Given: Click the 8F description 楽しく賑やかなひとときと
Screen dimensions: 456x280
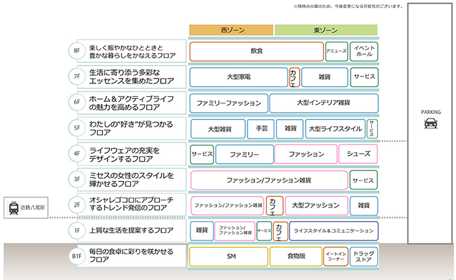Looking at the screenshot, I should [126, 48].
